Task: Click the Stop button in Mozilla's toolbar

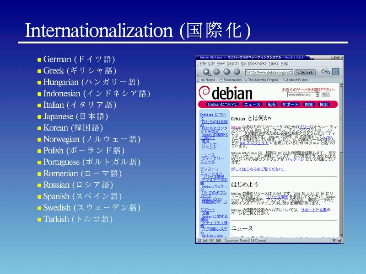Action: [237, 72]
